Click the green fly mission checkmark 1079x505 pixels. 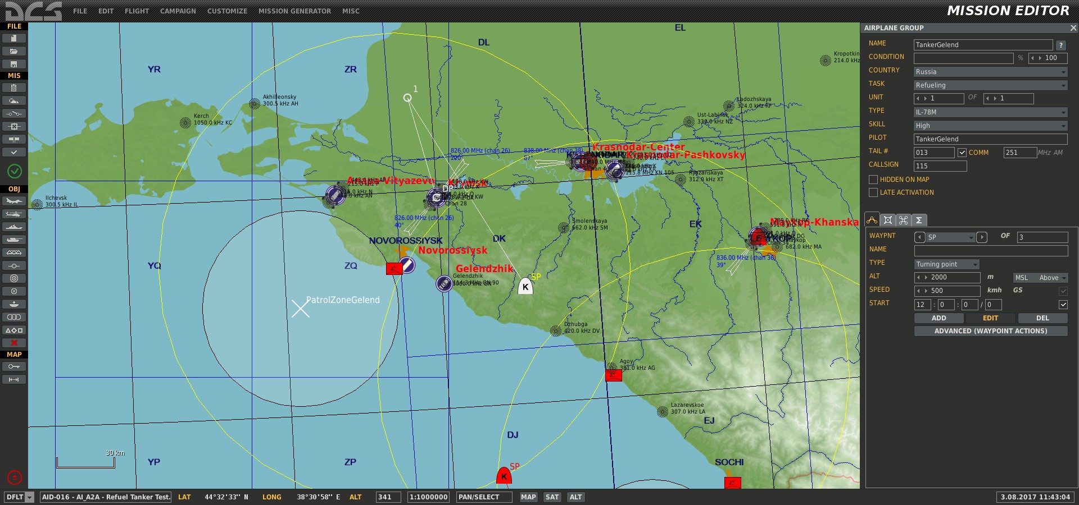tap(15, 171)
